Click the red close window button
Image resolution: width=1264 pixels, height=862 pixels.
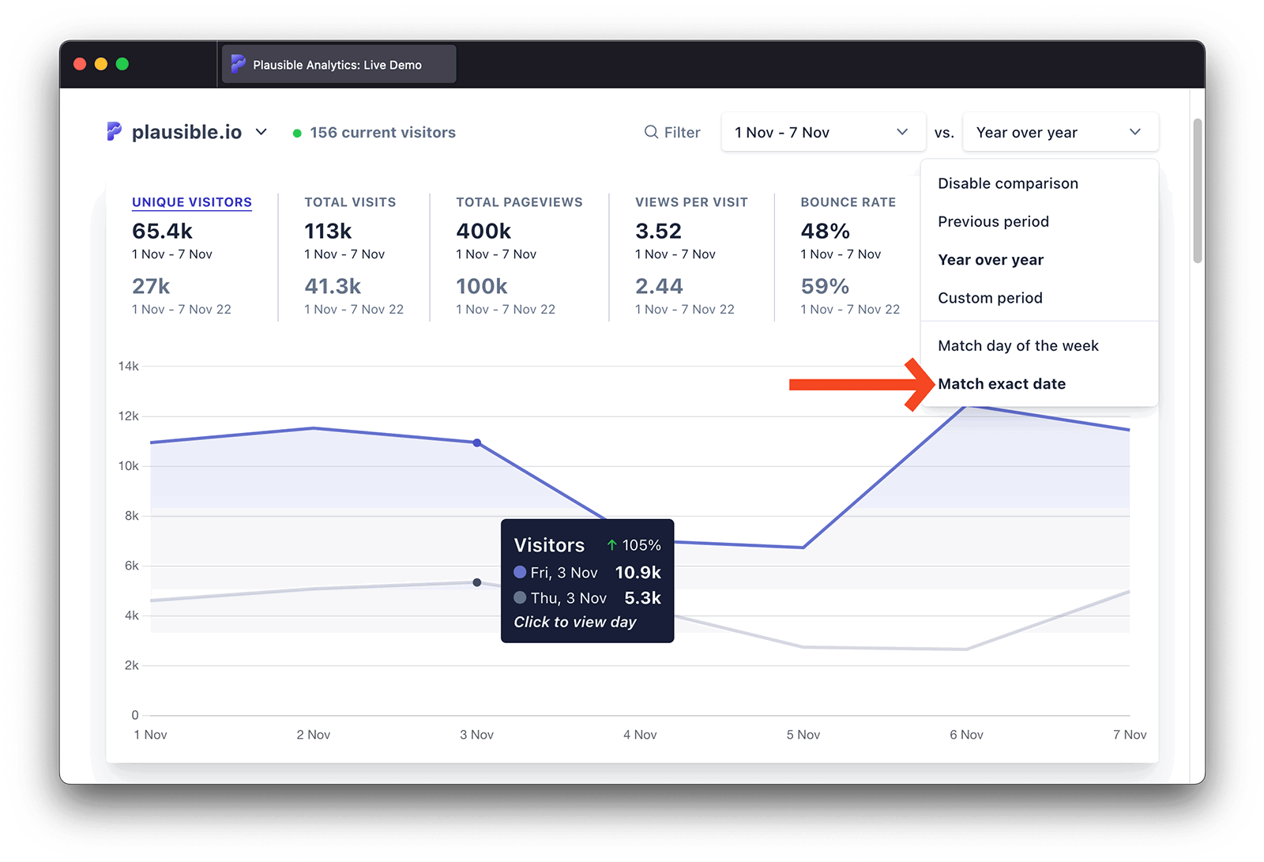click(80, 64)
